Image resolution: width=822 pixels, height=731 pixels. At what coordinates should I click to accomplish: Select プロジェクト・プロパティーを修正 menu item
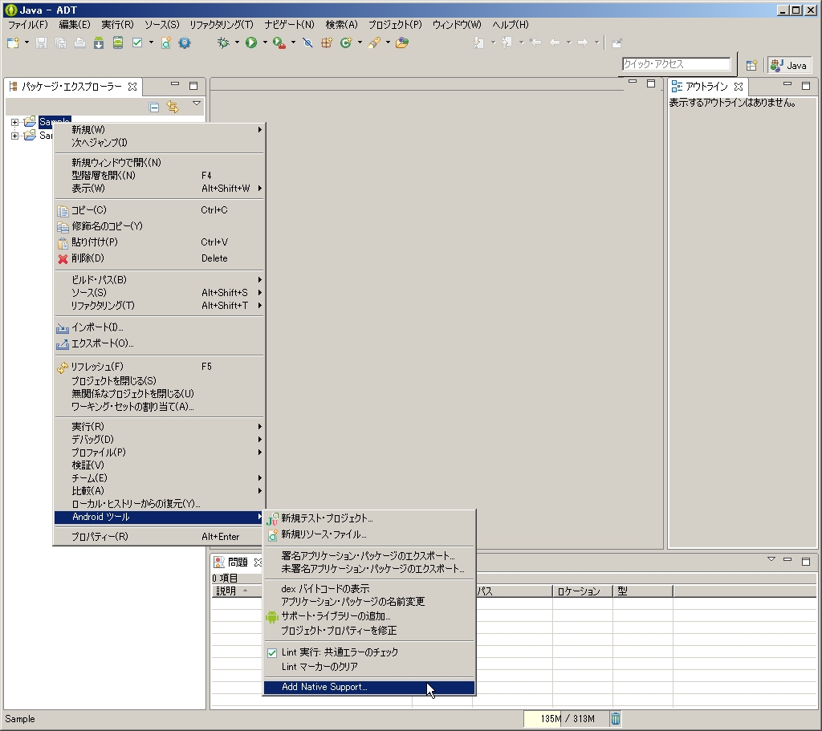pos(369,631)
